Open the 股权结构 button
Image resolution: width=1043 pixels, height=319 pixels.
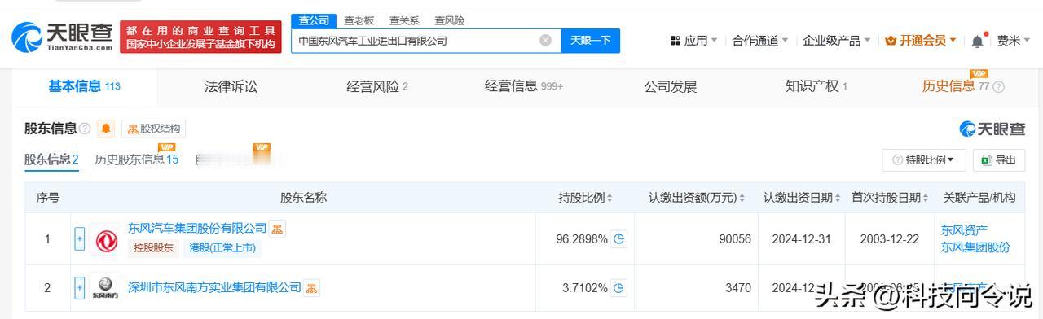coord(154,129)
